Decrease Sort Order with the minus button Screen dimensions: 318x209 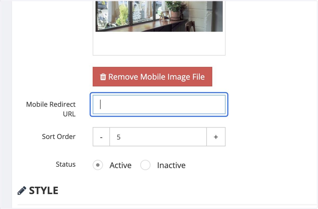coord(101,137)
